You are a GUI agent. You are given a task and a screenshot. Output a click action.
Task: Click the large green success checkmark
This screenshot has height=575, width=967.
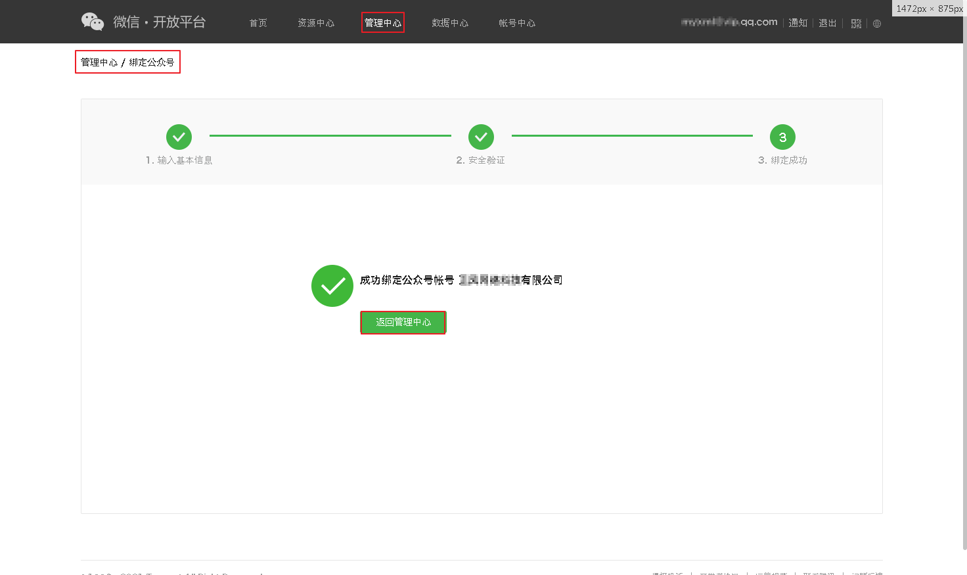click(x=332, y=286)
